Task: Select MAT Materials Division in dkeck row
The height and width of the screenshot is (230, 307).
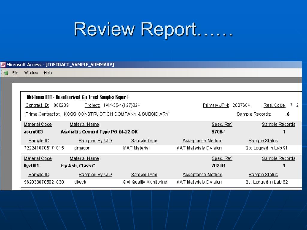Action: tap(199, 182)
